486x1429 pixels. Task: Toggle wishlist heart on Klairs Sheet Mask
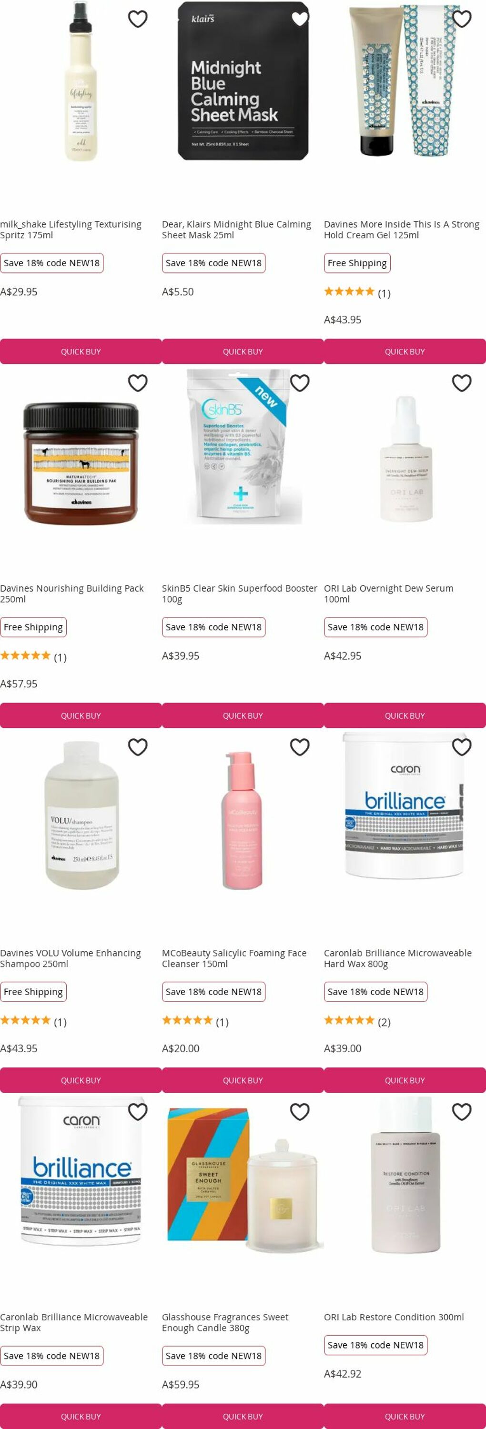click(x=300, y=19)
